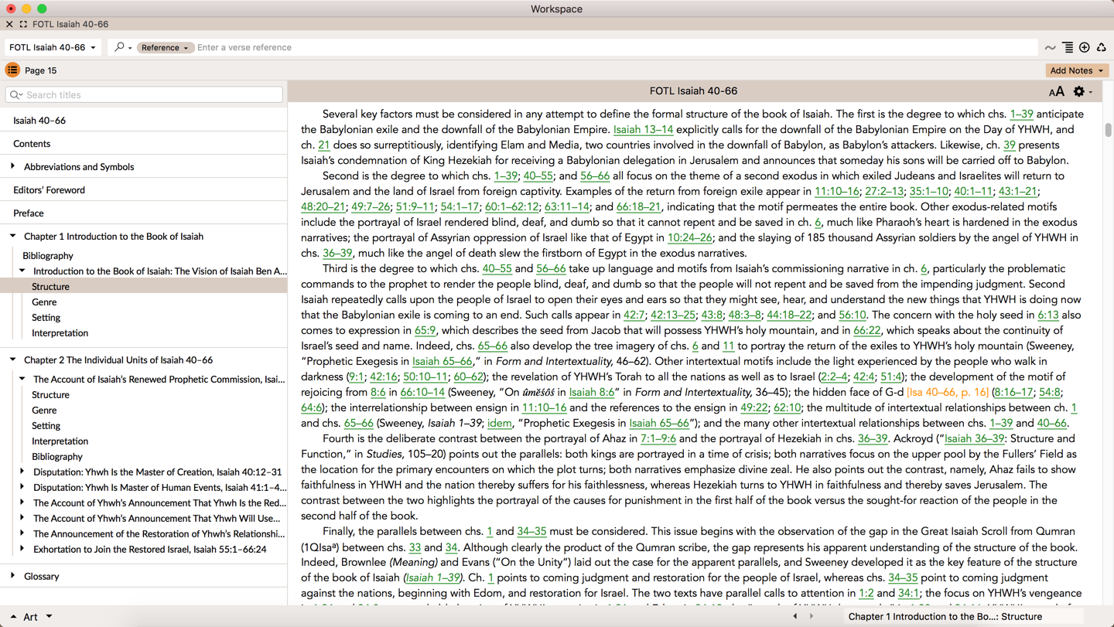Open the text size AA control
1114x627 pixels.
pyautogui.click(x=1056, y=91)
